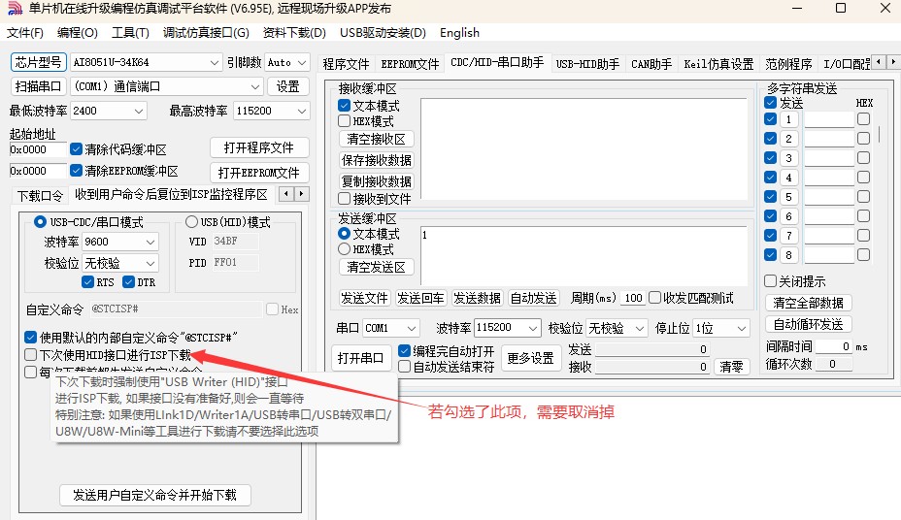Viewport: 901px width, 520px height.
Task: Open the 文件(F) menu
Action: point(24,33)
